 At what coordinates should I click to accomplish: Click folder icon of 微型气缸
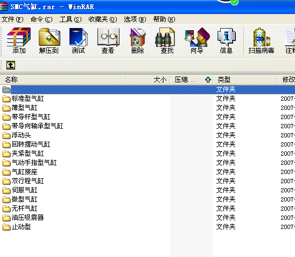coord(6,199)
